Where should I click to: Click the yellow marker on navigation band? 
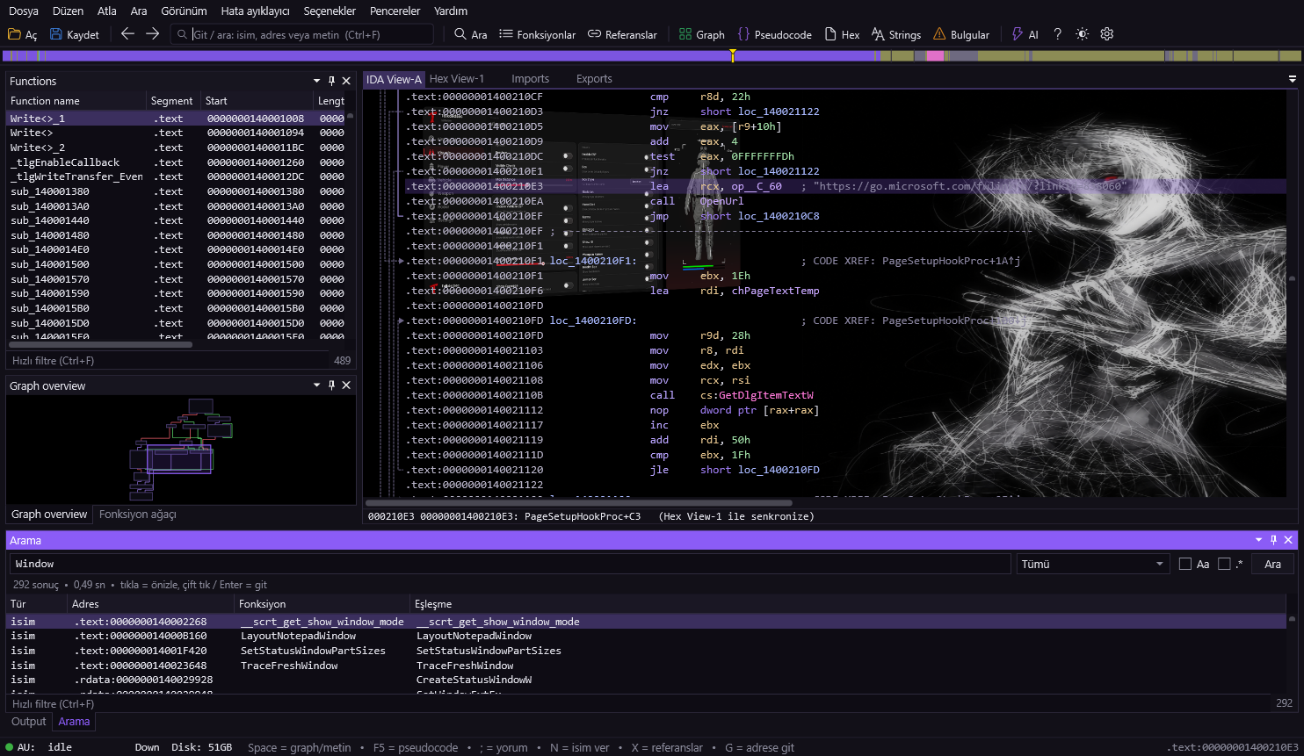click(x=732, y=55)
